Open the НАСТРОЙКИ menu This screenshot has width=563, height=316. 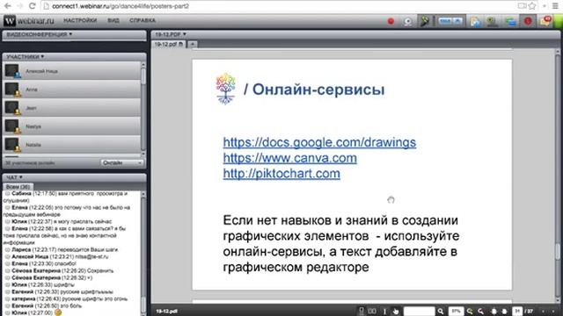click(x=80, y=20)
